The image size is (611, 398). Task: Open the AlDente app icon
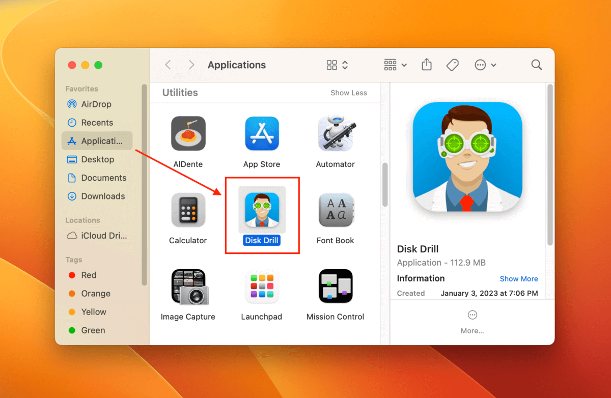point(188,133)
